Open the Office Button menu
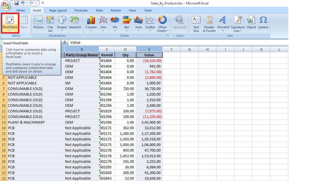Viewport: 332px width, 181px height. (x=6, y=5)
